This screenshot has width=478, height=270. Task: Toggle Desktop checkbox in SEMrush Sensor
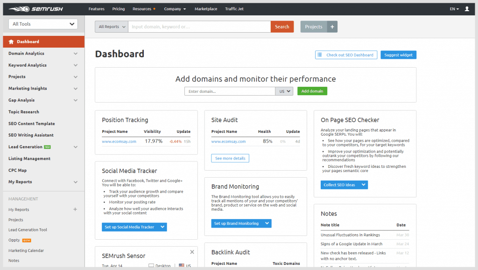(x=151, y=265)
